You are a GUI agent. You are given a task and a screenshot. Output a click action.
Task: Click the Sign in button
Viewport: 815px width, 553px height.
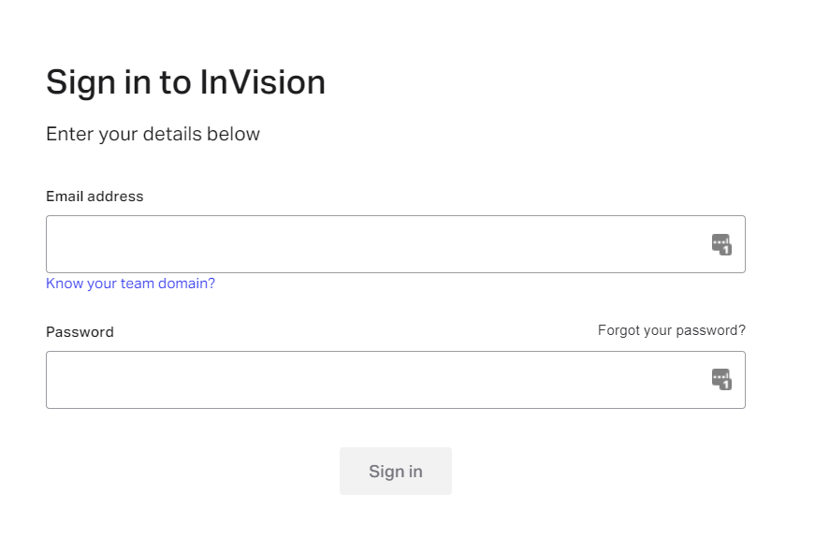396,471
